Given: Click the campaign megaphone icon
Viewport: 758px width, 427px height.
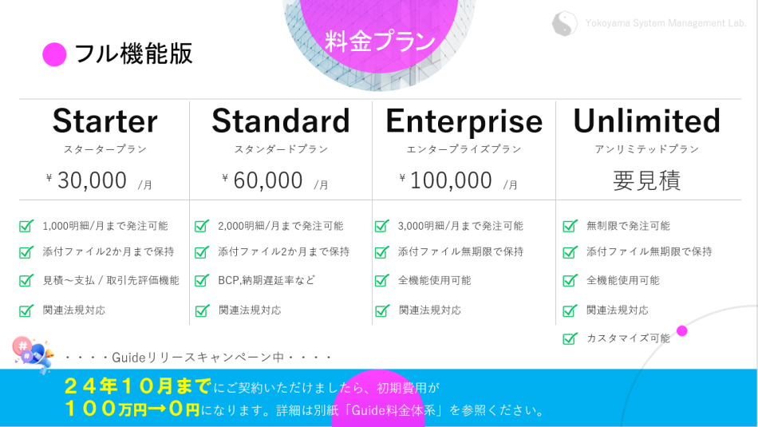Looking at the screenshot, I should click(32, 354).
